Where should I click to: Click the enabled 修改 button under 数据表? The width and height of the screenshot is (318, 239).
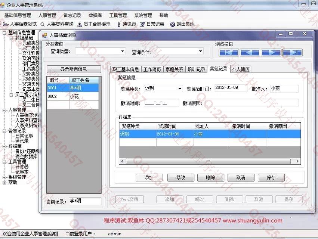[x=181, y=178]
